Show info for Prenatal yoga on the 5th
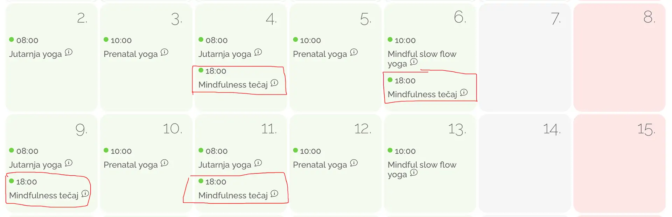The width and height of the screenshot is (672, 217). (x=354, y=52)
